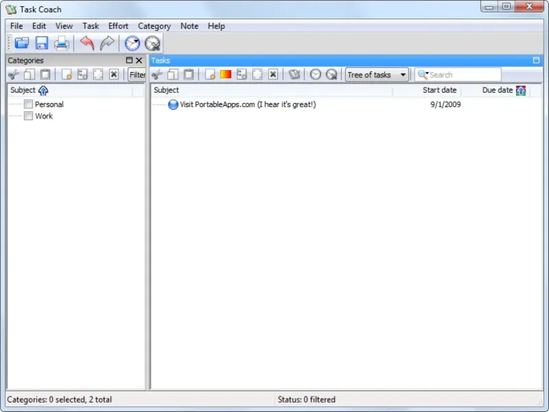The image size is (549, 412).
Task: Click the blue globe icon beside Visit PortableApps task
Action: (x=173, y=104)
